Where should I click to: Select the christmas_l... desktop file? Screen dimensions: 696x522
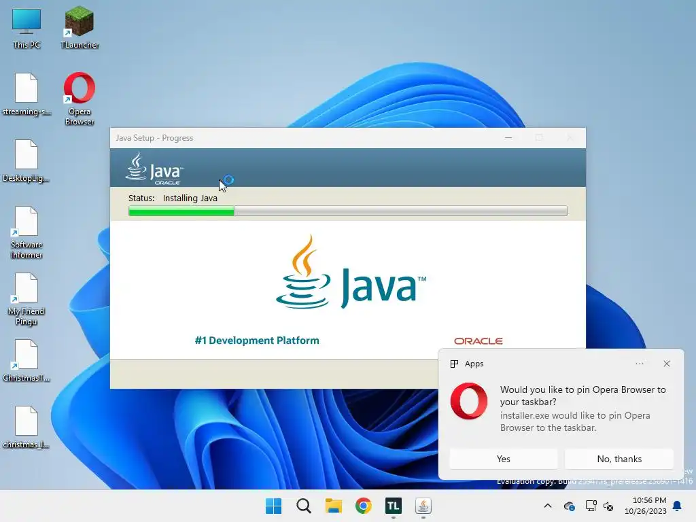coord(27,427)
